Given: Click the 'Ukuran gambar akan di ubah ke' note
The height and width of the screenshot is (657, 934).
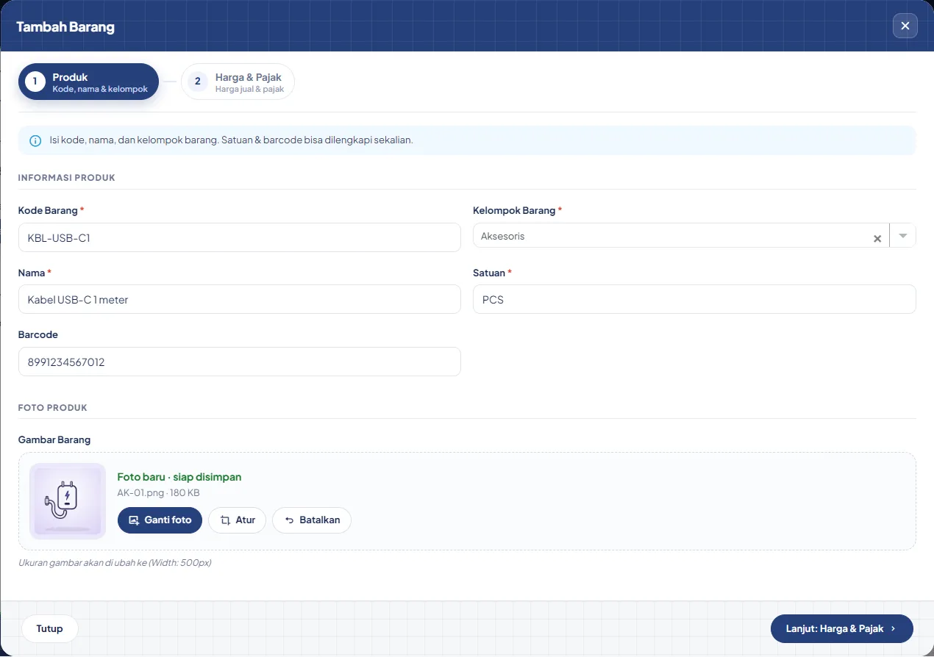Looking at the screenshot, I should click(x=115, y=563).
